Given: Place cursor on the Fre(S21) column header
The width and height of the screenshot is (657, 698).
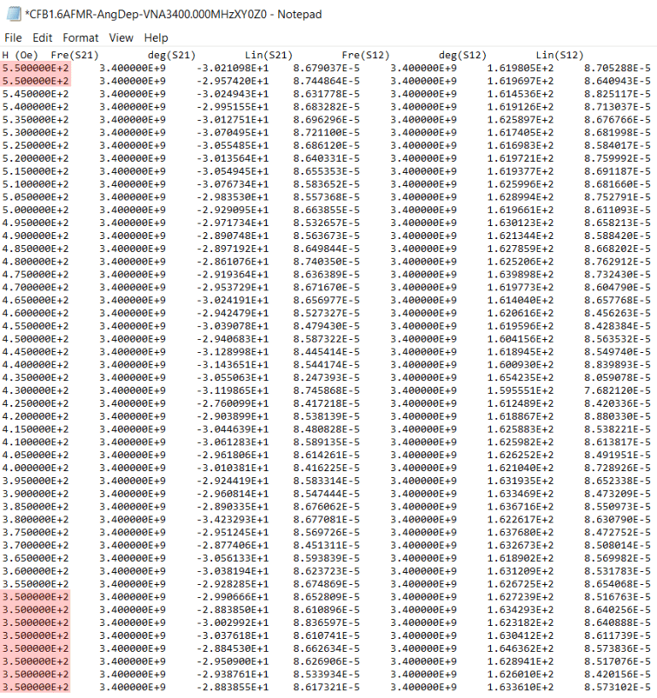Looking at the screenshot, I should point(74,55).
